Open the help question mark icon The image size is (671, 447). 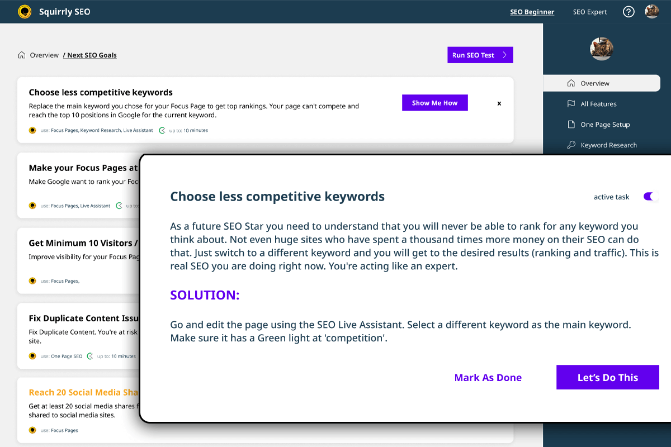coord(628,11)
